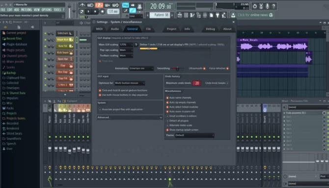Open the FILE menu
The height and width of the screenshot is (188, 329).
pos(3,10)
